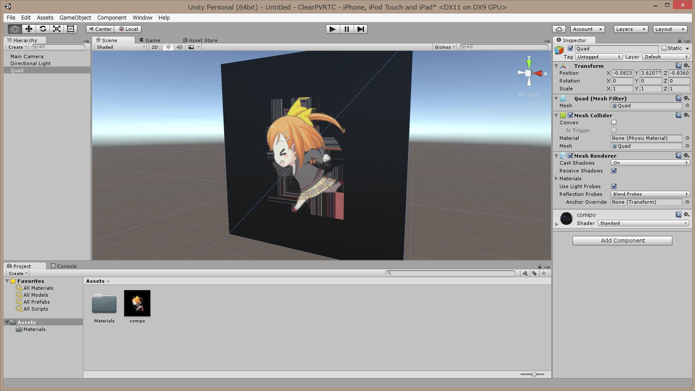The image size is (695, 391).
Task: Toggle Mesh Collider enabled checkbox
Action: pyautogui.click(x=570, y=115)
